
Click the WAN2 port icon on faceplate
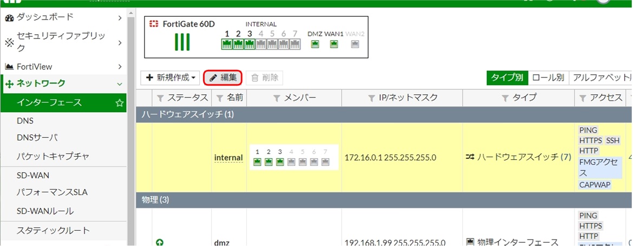click(355, 44)
